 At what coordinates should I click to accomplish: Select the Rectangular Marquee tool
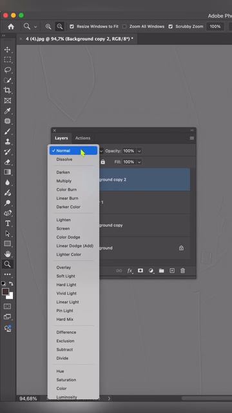coord(7,59)
